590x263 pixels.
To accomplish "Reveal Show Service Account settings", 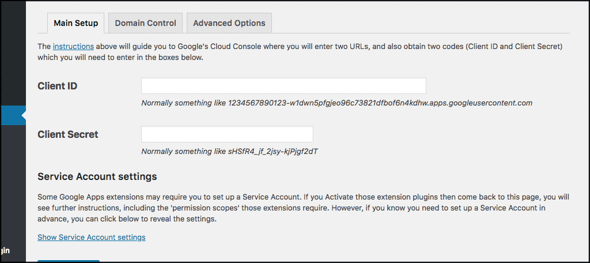I will tap(92, 238).
